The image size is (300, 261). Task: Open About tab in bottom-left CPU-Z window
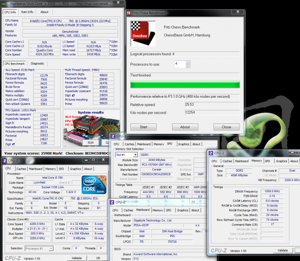point(88,169)
